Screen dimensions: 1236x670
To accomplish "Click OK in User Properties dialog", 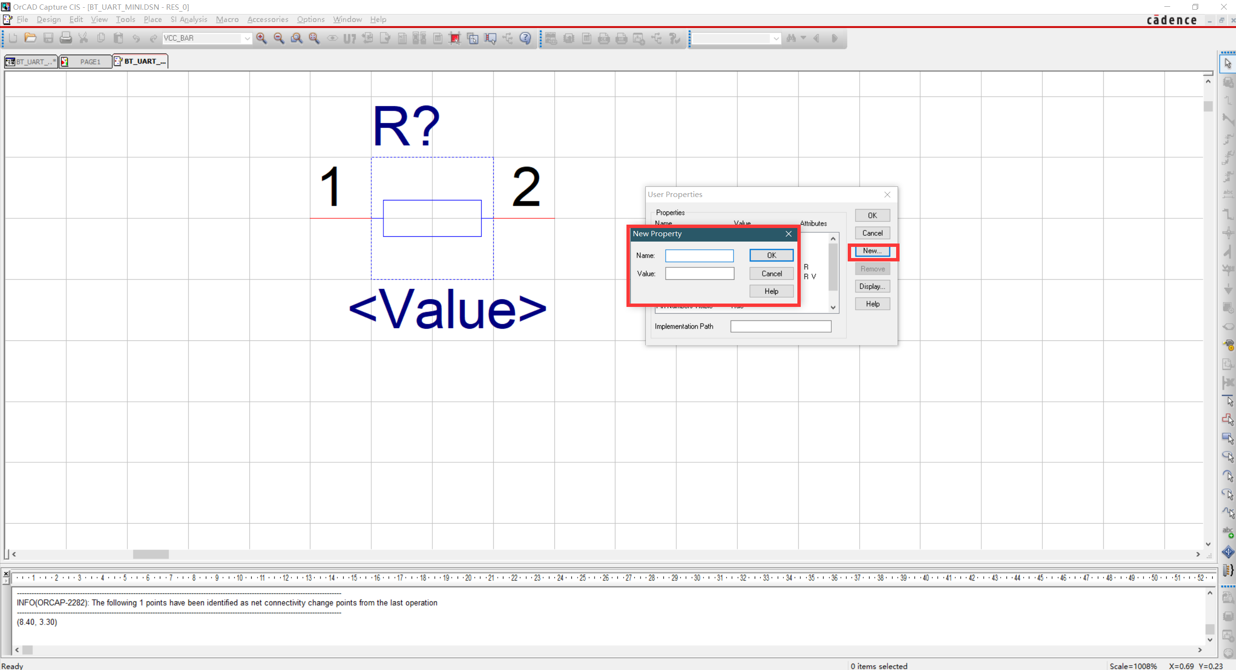I will point(872,215).
